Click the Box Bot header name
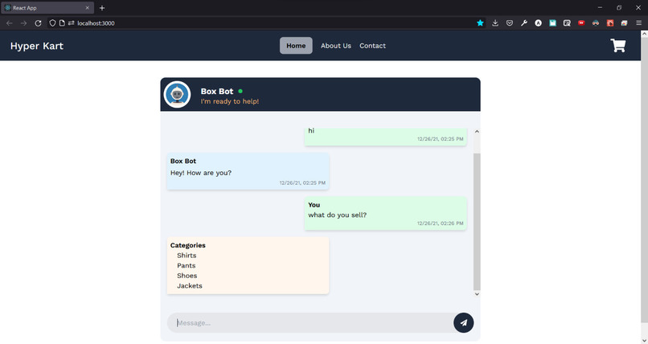The height and width of the screenshot is (344, 648). coord(217,92)
